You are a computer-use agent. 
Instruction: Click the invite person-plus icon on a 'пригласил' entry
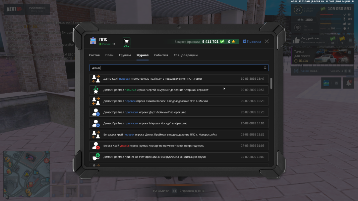click(x=96, y=112)
